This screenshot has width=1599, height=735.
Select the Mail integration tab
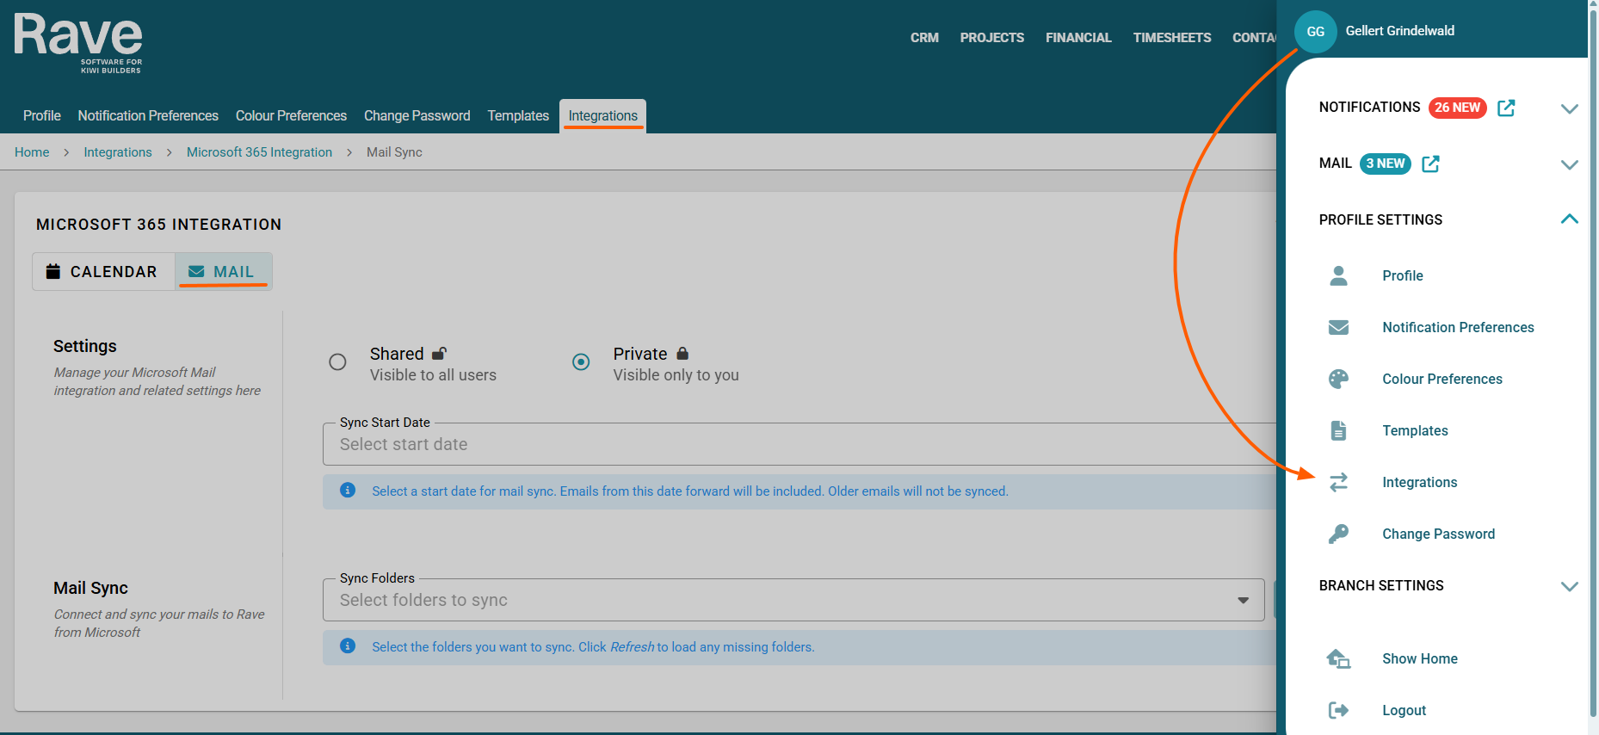coord(224,272)
